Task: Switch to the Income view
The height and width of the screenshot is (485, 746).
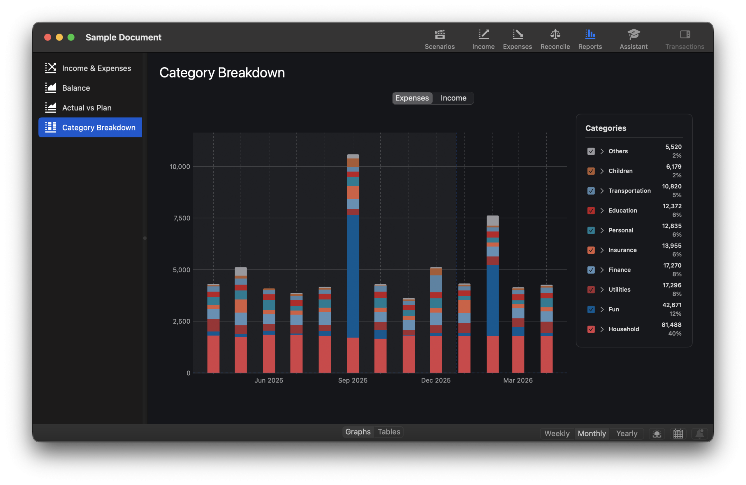Action: [453, 98]
